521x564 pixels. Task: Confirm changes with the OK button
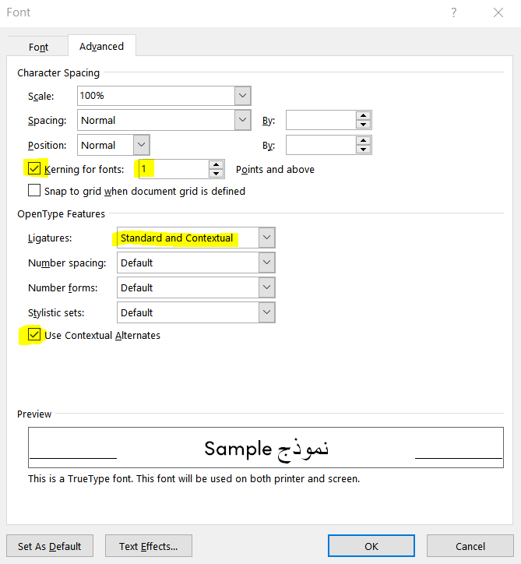click(371, 546)
